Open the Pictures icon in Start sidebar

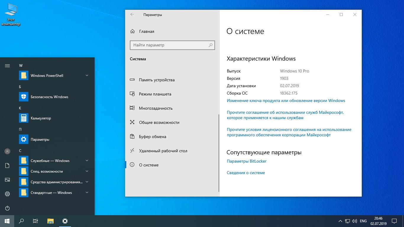click(7, 180)
